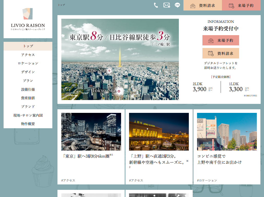The height and width of the screenshot is (197, 264).
Task: Open the email envelope icon
Action: click(x=167, y=5)
